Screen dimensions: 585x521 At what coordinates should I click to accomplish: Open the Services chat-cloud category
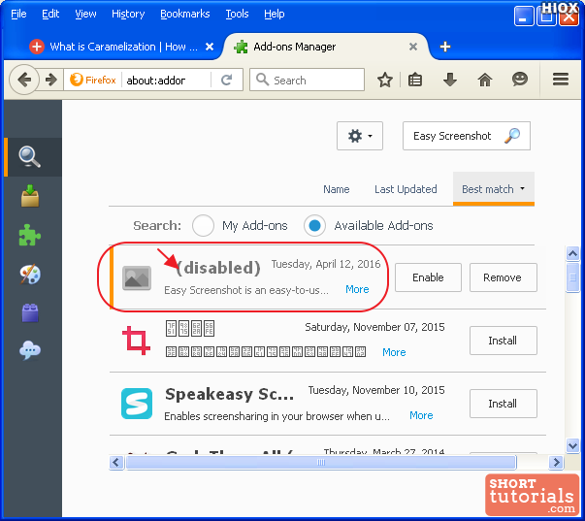(x=30, y=350)
